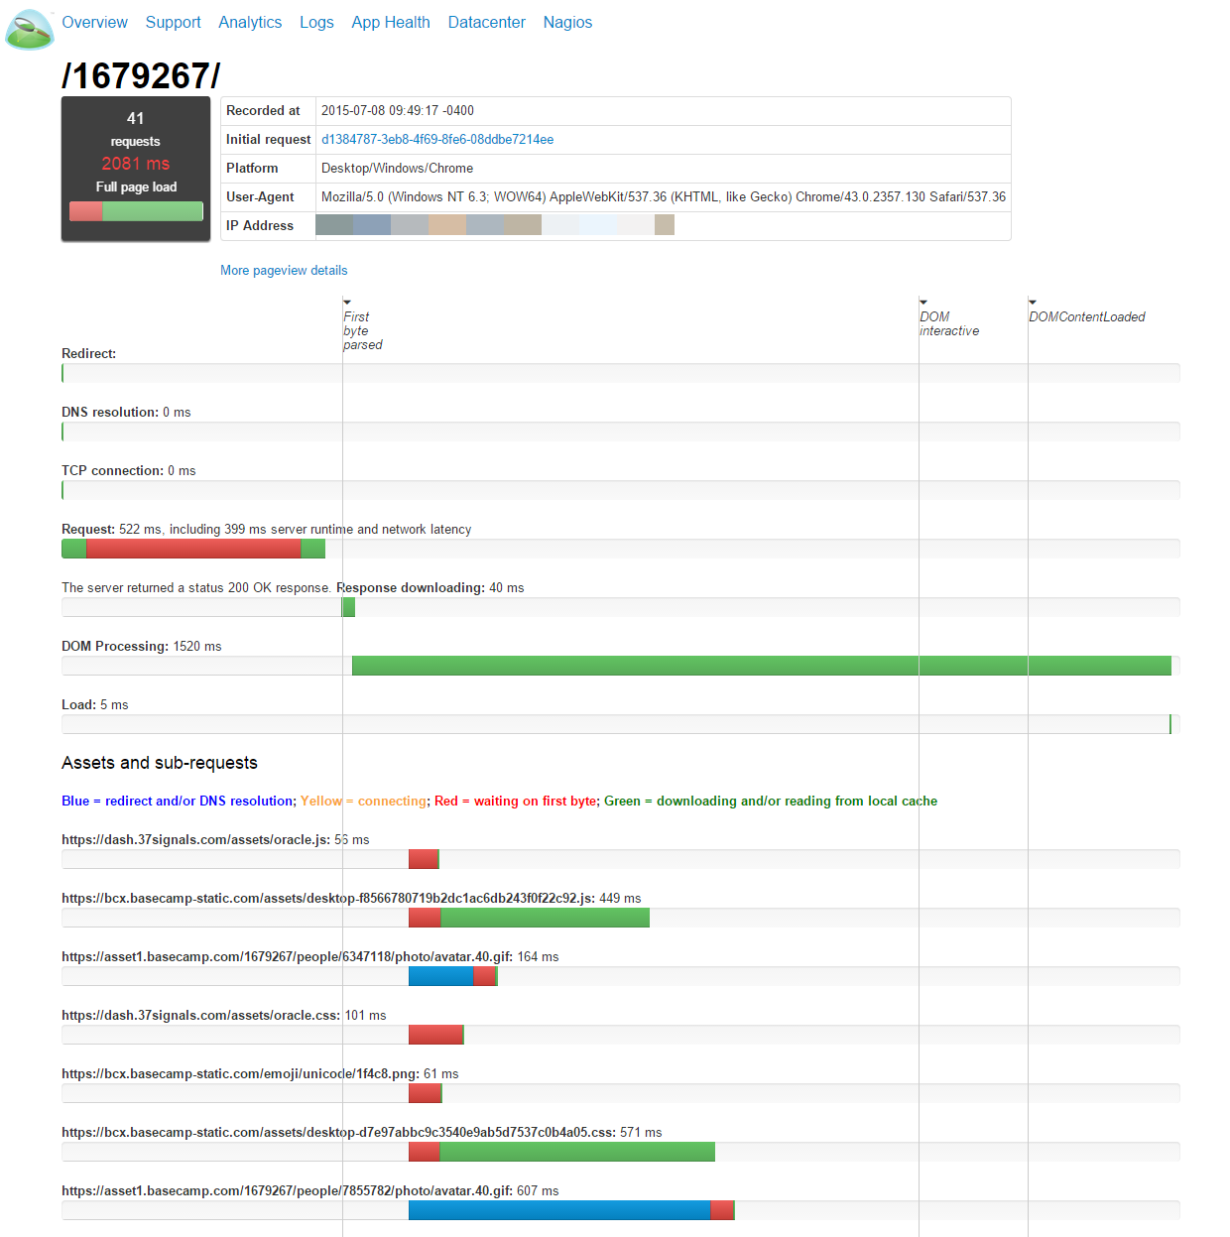Click the DNS resolution: 0 ms label
1230x1237 pixels.
pos(126,413)
